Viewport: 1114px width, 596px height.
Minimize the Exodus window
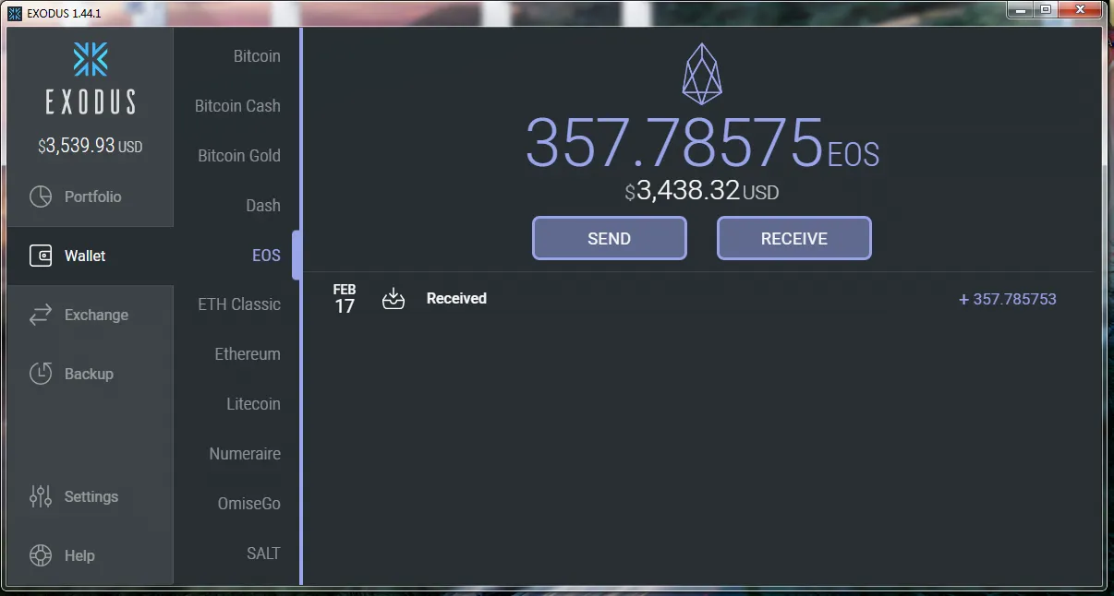(x=1020, y=9)
